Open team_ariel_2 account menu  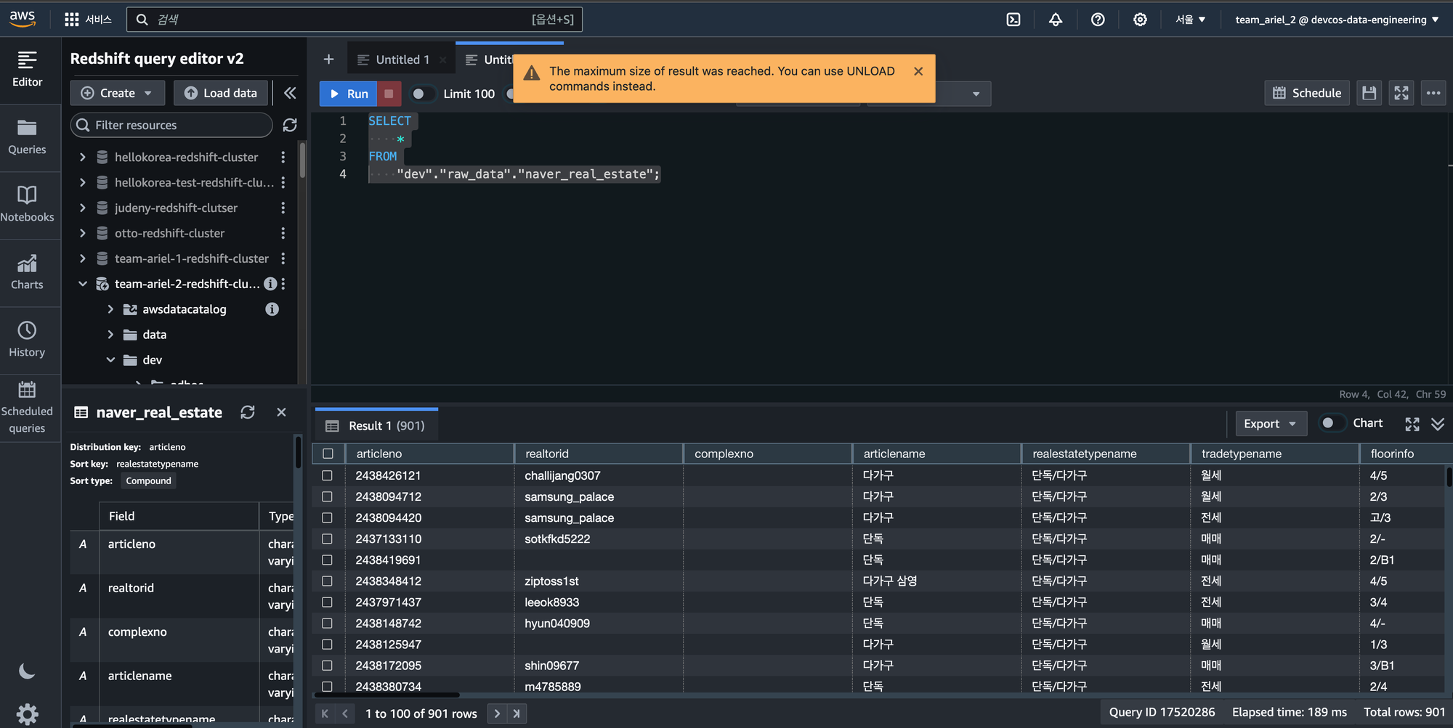click(x=1337, y=20)
